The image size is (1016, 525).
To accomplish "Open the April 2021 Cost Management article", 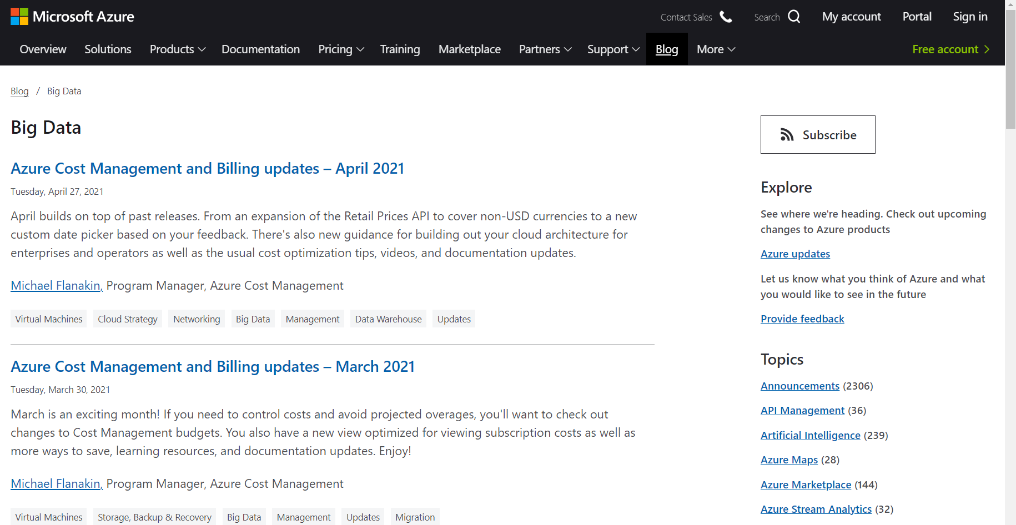I will pyautogui.click(x=208, y=168).
